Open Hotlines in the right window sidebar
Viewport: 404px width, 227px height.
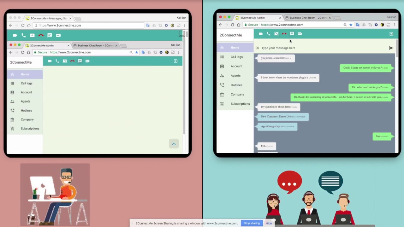[x=235, y=85]
